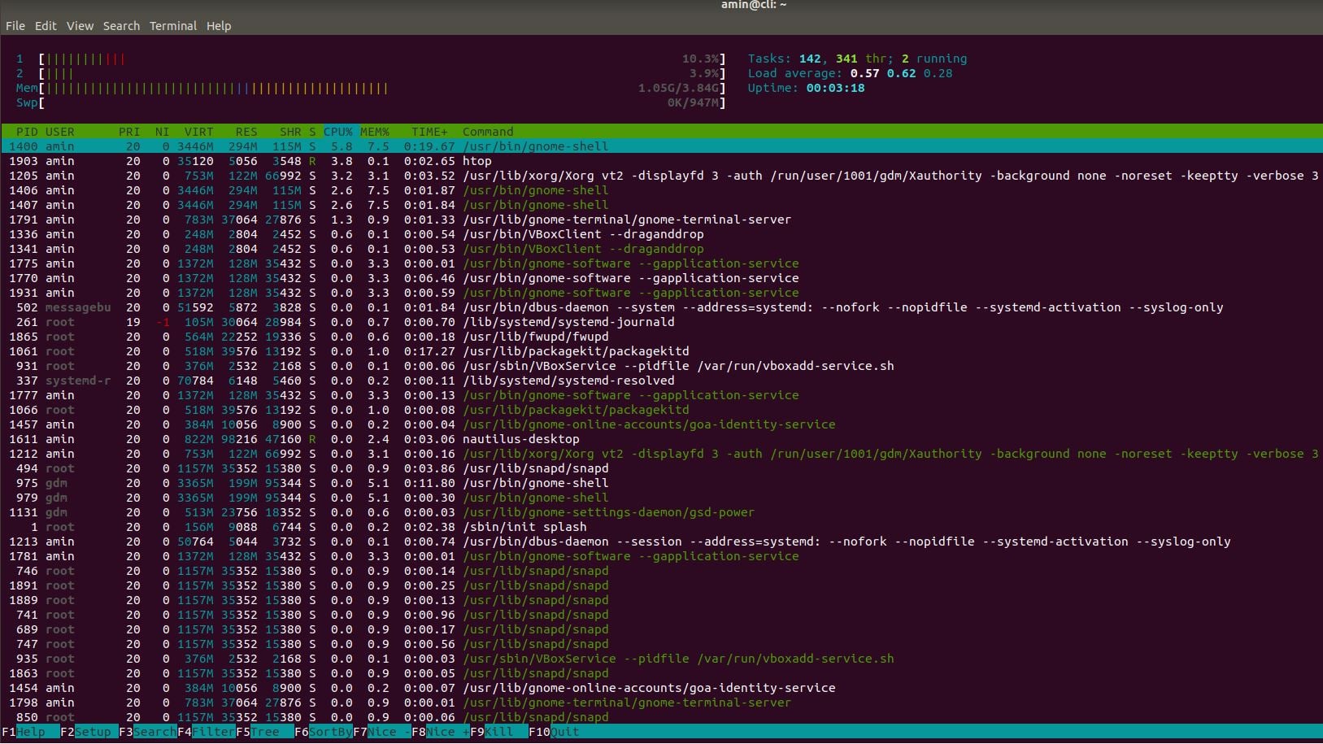The height and width of the screenshot is (744, 1323).
Task: Select dbus-daemon system row PID 502
Action: pos(661,307)
